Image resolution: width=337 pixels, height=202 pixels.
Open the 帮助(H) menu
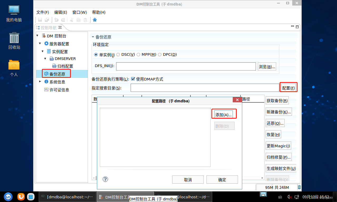pos(99,12)
